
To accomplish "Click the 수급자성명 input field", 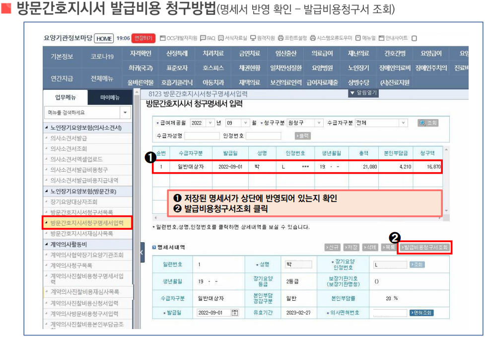I will click(202, 136).
